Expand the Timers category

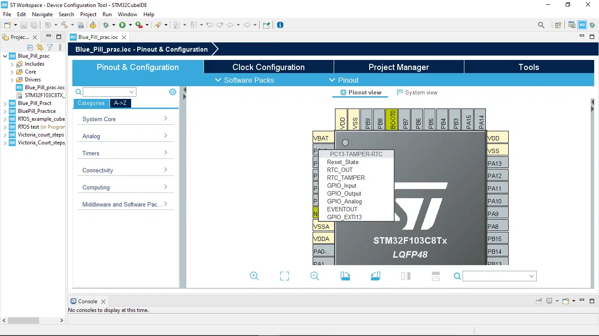(125, 153)
